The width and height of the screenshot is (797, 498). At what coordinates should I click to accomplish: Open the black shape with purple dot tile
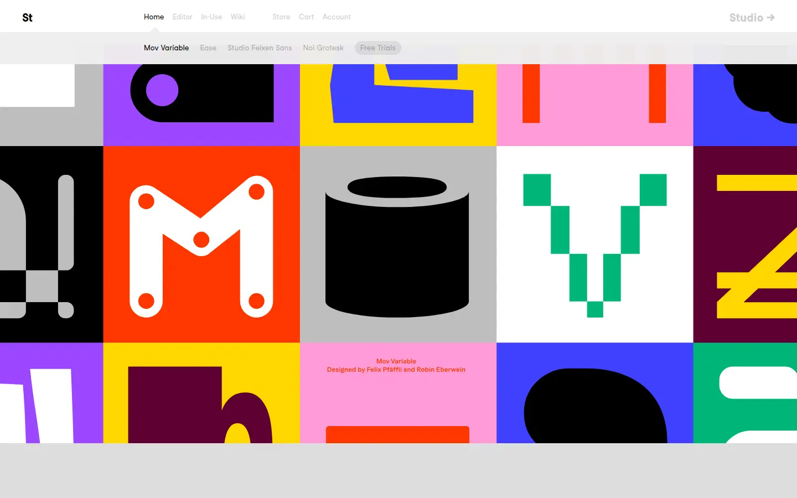point(201,105)
